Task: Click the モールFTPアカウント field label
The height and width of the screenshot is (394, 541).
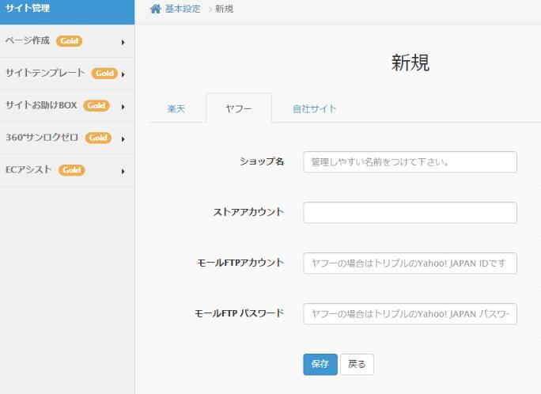Action: click(x=240, y=263)
